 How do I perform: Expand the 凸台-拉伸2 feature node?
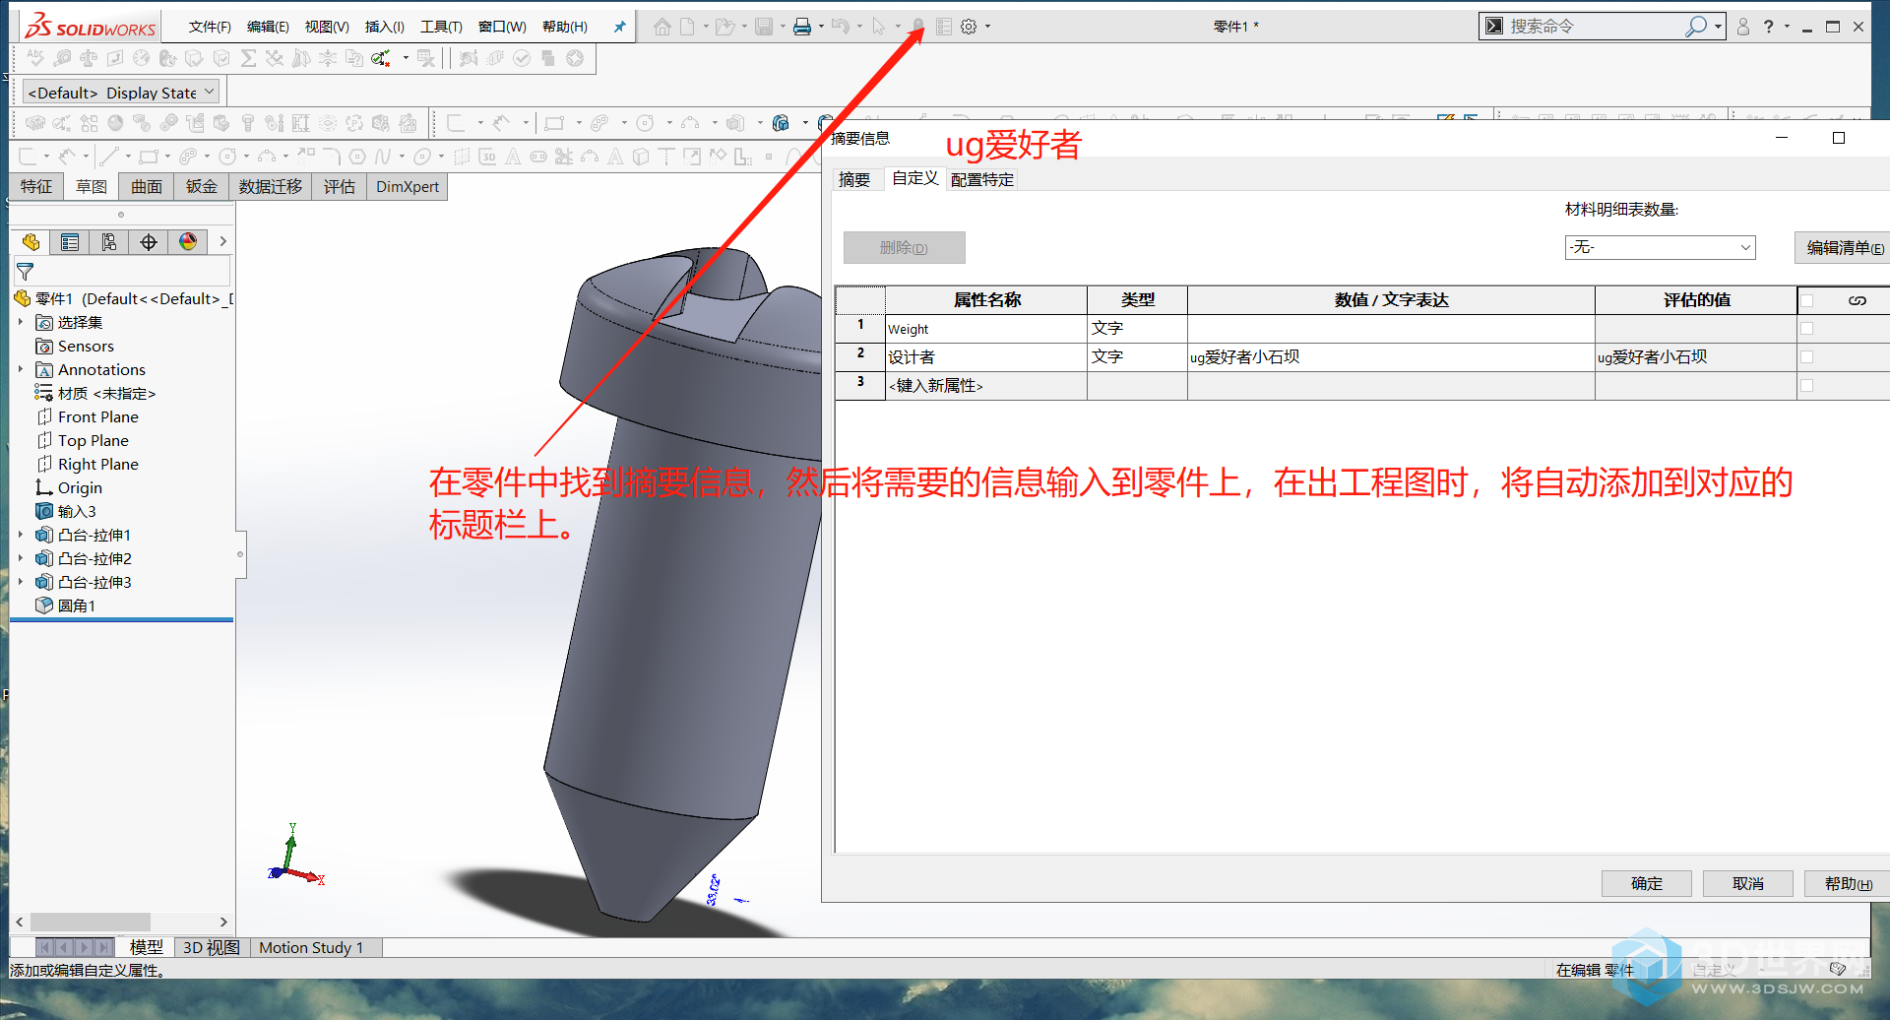[20, 558]
